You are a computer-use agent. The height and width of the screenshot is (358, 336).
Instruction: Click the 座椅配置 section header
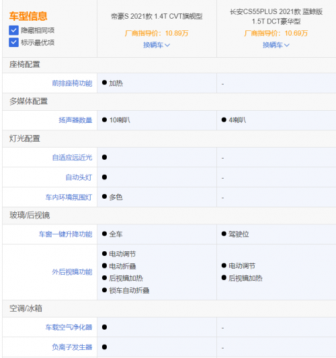tap(25, 64)
